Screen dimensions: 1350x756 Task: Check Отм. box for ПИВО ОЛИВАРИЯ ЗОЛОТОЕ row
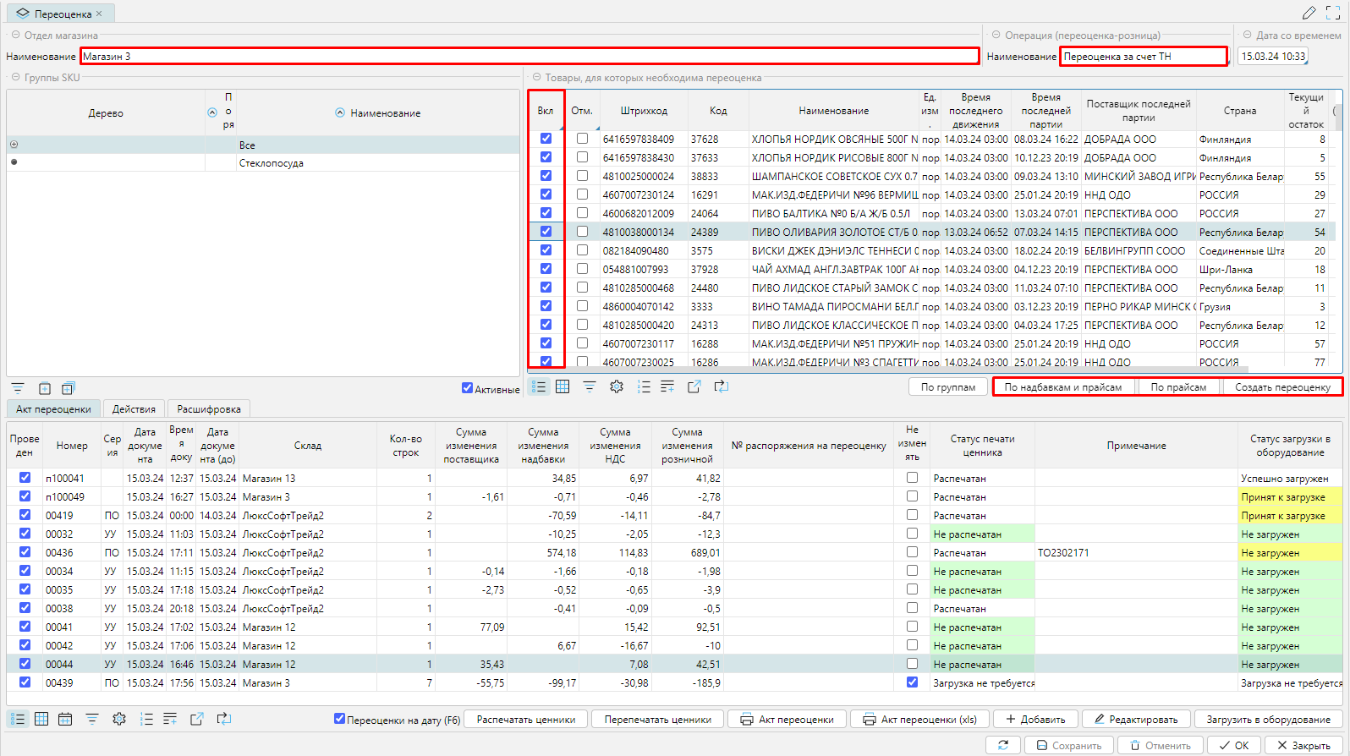582,232
